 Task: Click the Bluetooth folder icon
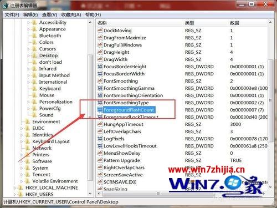point(34,35)
